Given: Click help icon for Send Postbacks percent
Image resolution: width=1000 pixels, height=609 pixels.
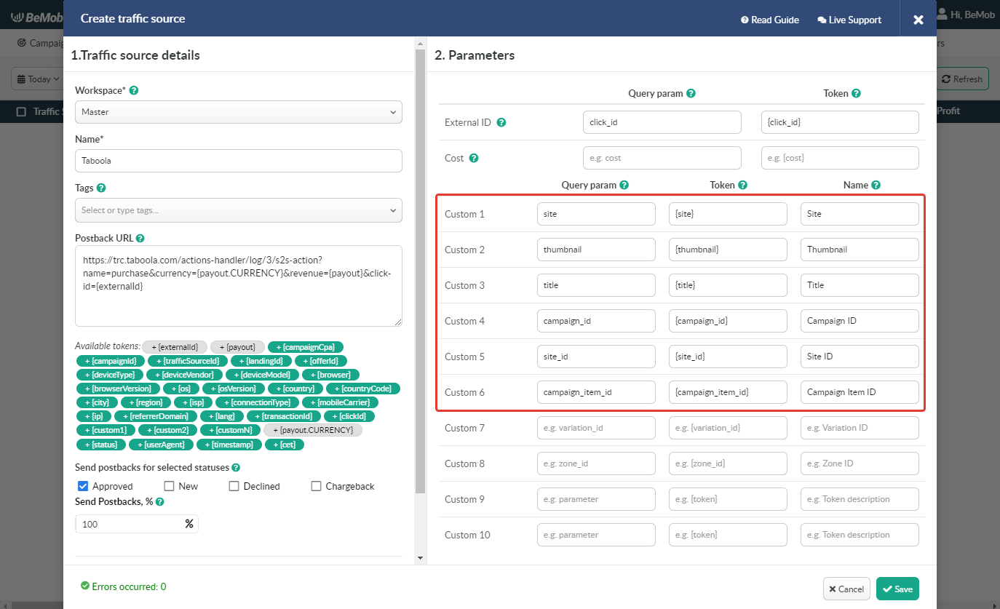Looking at the screenshot, I should (159, 502).
